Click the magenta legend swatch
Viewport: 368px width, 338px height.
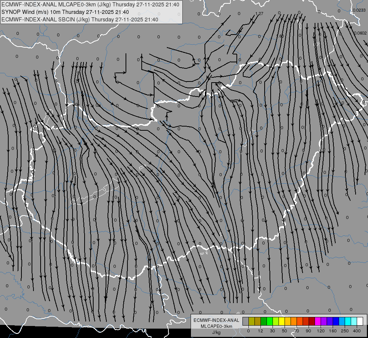(x=318, y=321)
